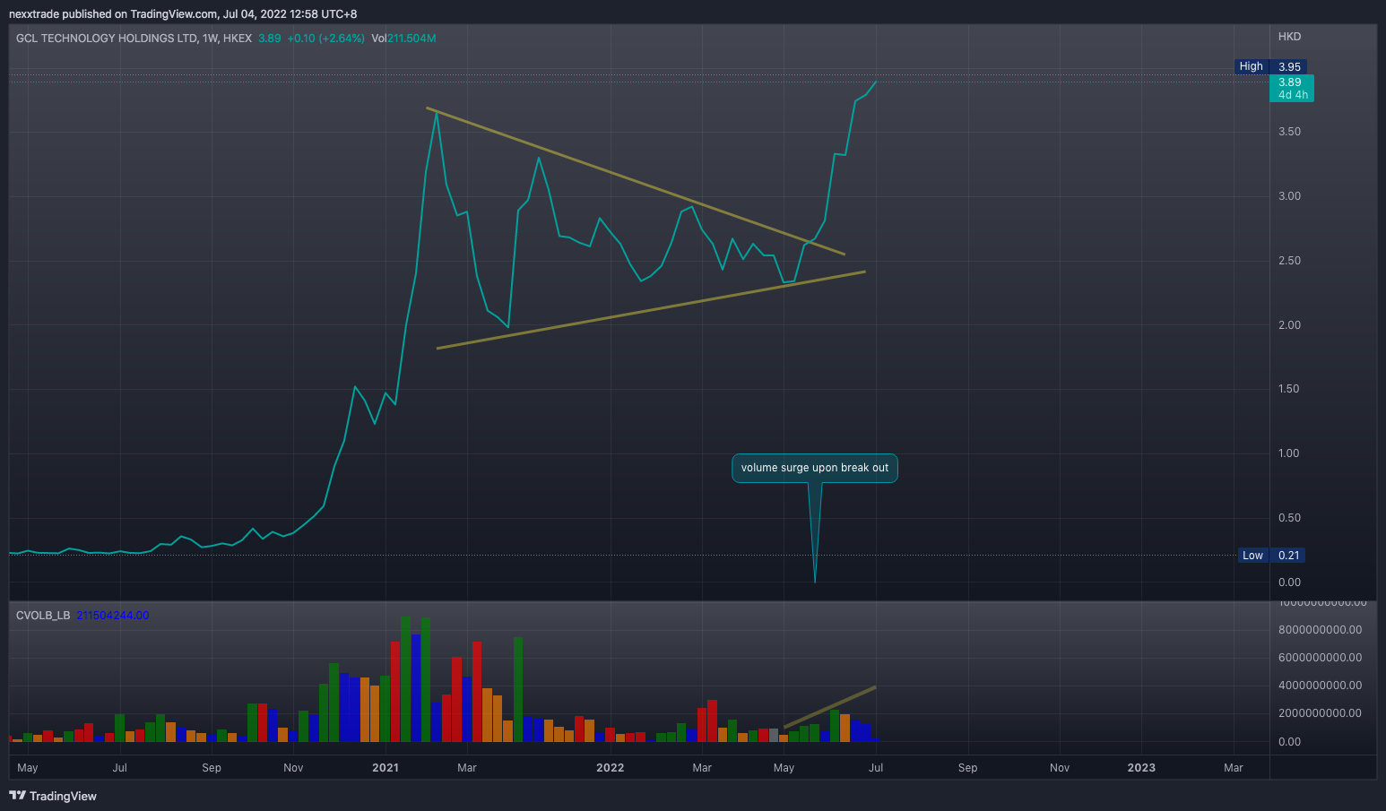Click the +0.10 (+2.64%) change value

pyautogui.click(x=325, y=39)
